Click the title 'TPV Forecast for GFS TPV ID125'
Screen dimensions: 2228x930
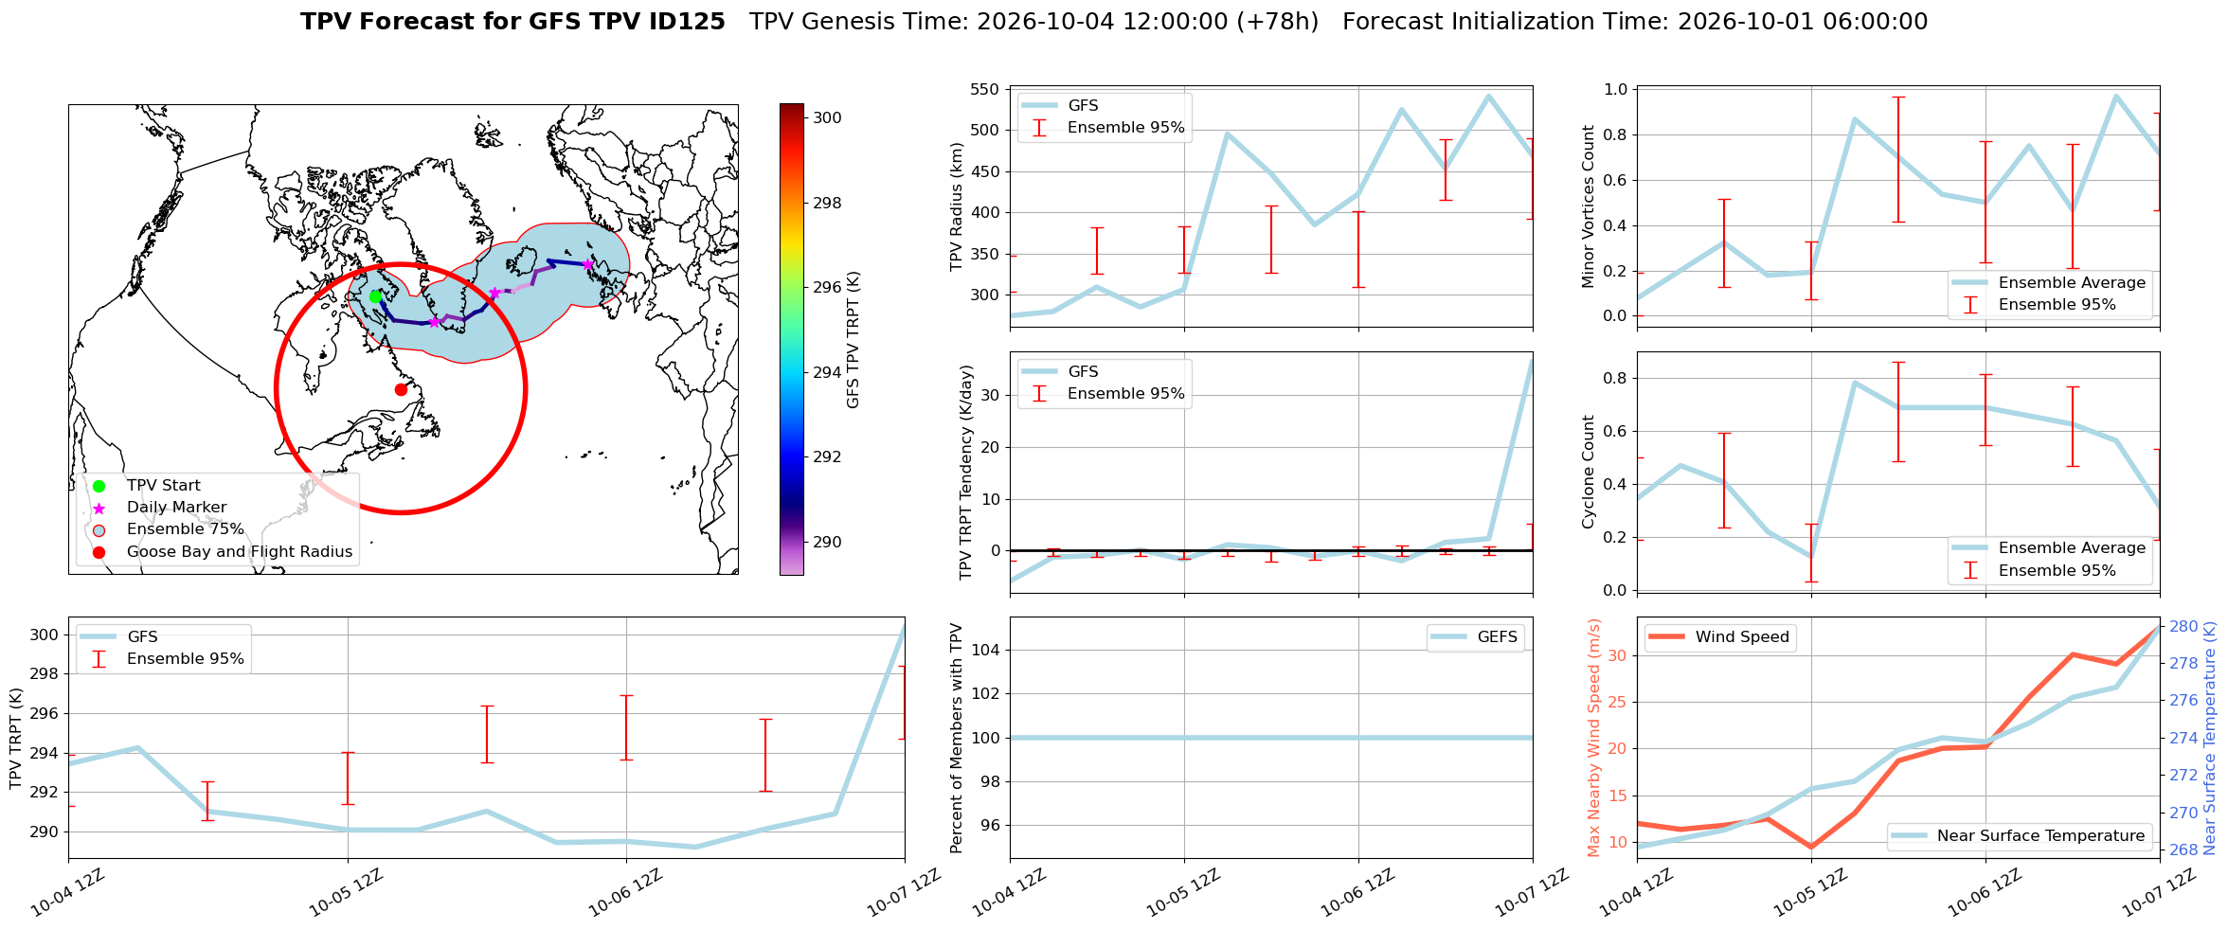[x=512, y=22]
